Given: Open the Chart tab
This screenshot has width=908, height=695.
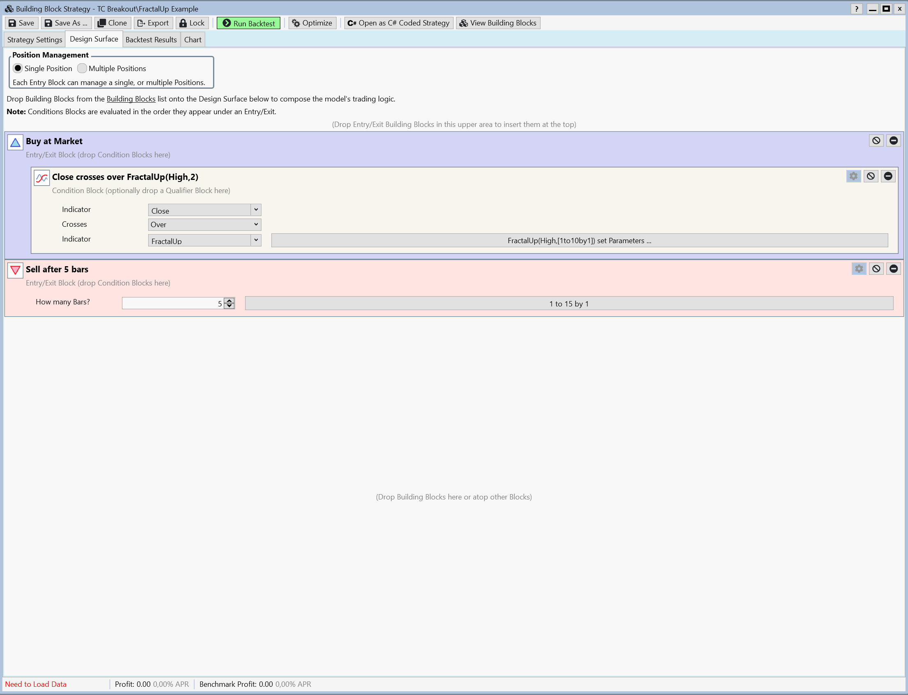Looking at the screenshot, I should point(193,39).
